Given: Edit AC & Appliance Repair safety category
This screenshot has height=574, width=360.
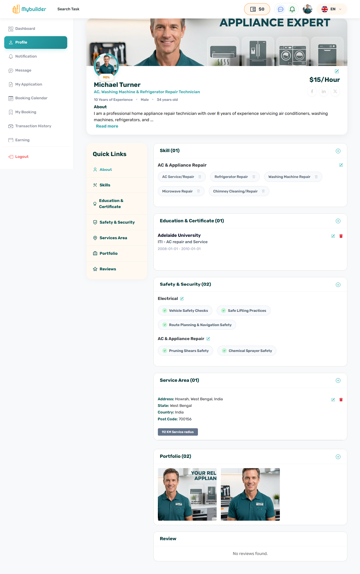Looking at the screenshot, I should [208, 339].
